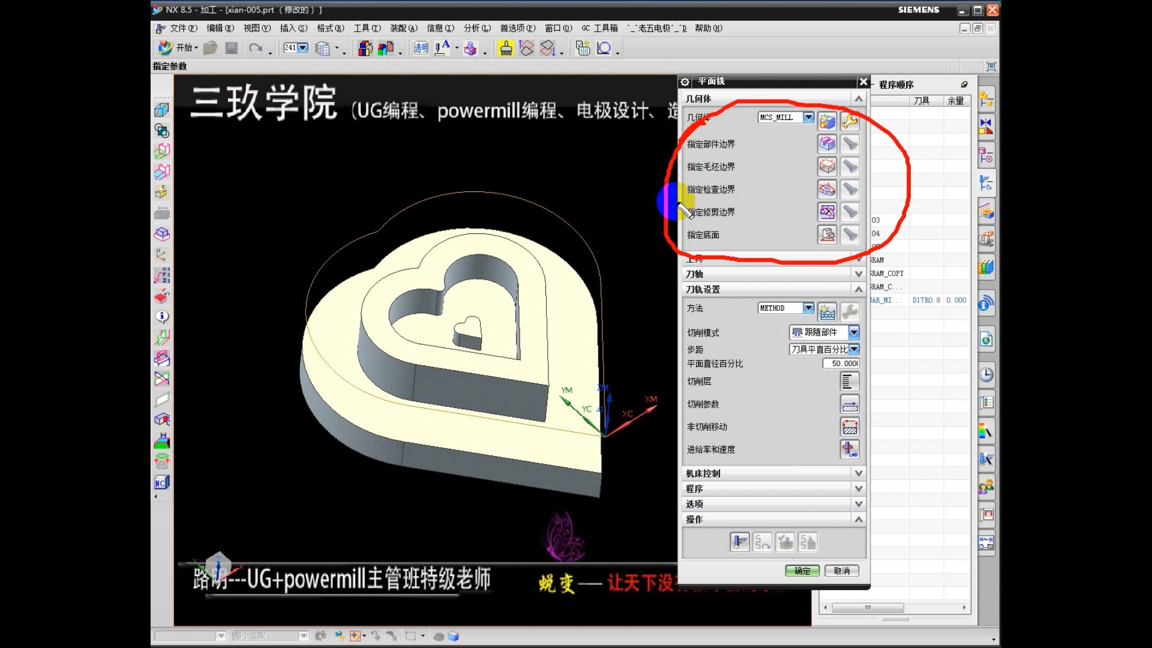Click the dialog settings gear in 平面铣 title

[x=685, y=82]
